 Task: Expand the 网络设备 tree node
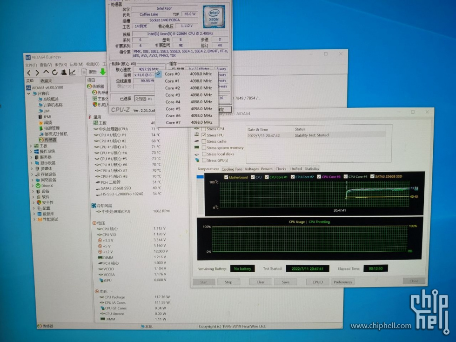32,180
